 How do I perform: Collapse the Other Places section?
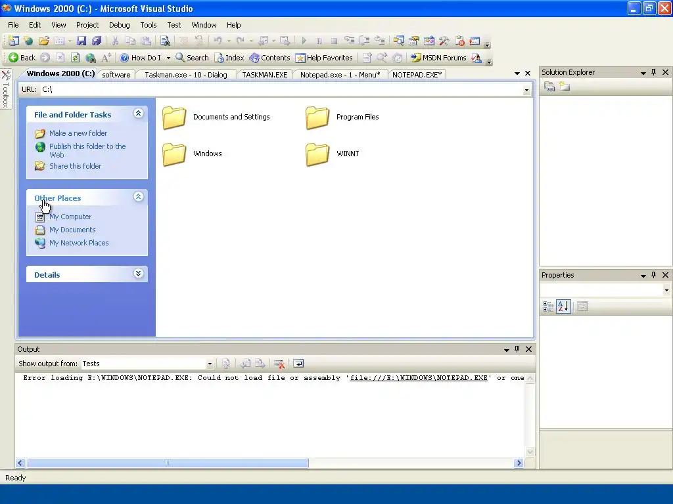click(138, 197)
